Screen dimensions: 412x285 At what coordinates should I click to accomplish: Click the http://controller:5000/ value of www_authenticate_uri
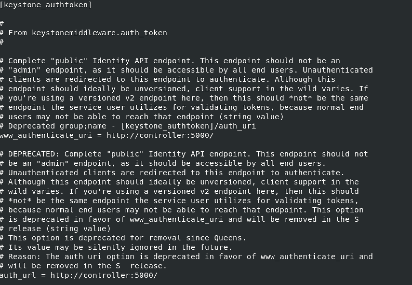point(160,136)
